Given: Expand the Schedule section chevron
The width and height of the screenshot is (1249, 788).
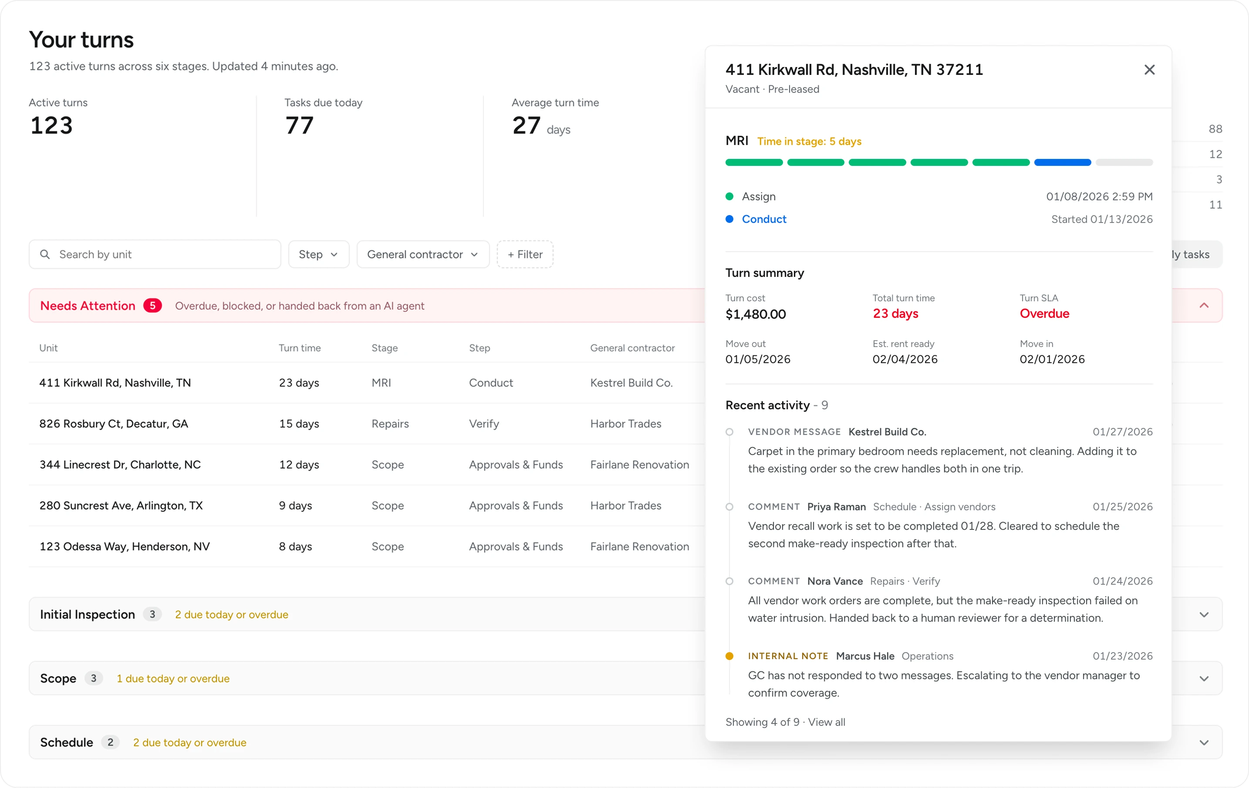Looking at the screenshot, I should coord(1204,743).
